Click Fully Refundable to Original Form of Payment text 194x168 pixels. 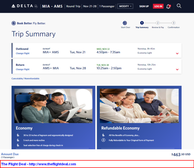[x=131, y=140]
